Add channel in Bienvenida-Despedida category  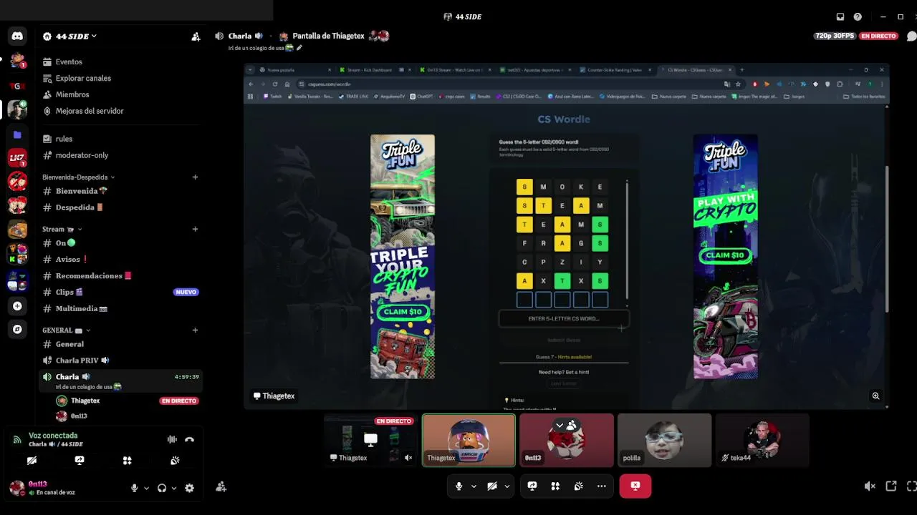pos(195,177)
